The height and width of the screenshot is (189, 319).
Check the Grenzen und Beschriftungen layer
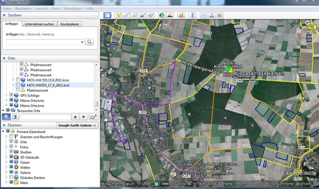point(11,136)
